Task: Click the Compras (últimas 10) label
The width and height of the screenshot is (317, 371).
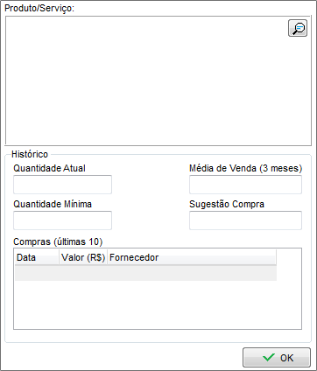Action: [58, 241]
